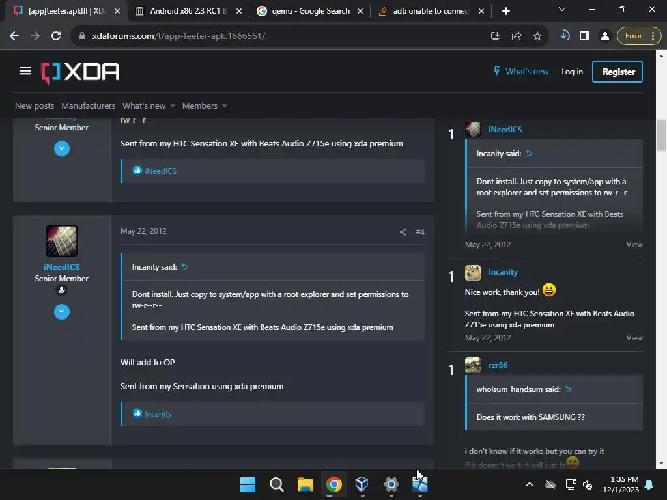The height and width of the screenshot is (500, 667).
Task: Expand Members nav dropdown
Action: pyautogui.click(x=225, y=106)
